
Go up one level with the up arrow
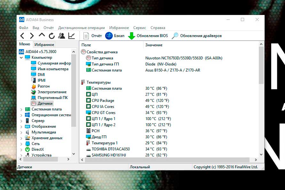click(x=42, y=36)
